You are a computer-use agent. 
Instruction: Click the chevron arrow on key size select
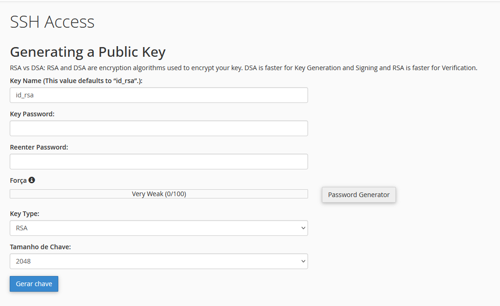coord(303,261)
